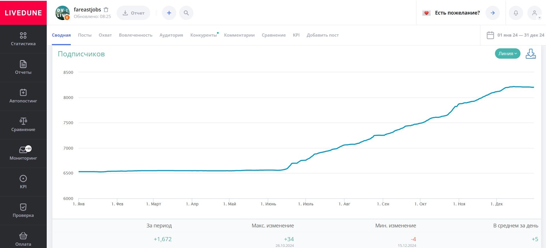Open Статистика in the sidebar
Image resolution: width=546 pixels, height=248 pixels.
[x=23, y=39]
